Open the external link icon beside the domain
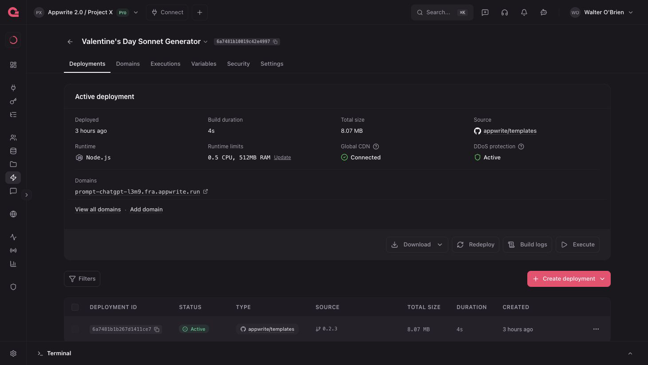 [x=205, y=192]
